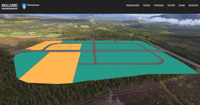This screenshot has height=105, width=200.
Task: Open the Søk på tomt link
Action: click(x=193, y=5)
